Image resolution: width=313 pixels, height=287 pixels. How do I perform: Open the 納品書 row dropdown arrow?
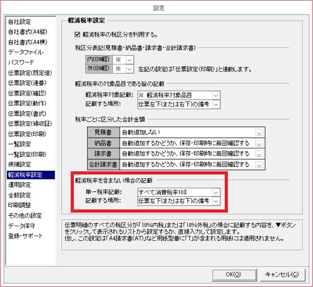(x=259, y=143)
